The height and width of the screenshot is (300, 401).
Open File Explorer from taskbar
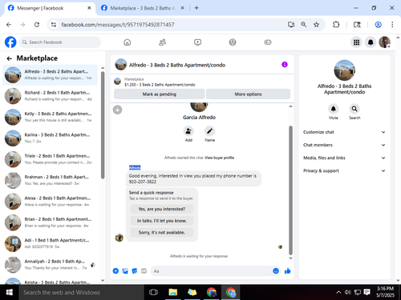pos(173,292)
